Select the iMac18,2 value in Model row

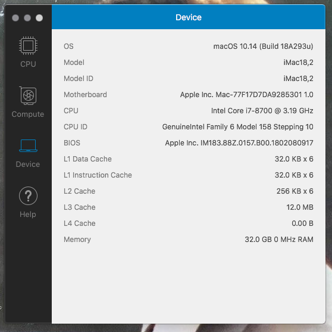[x=298, y=63]
